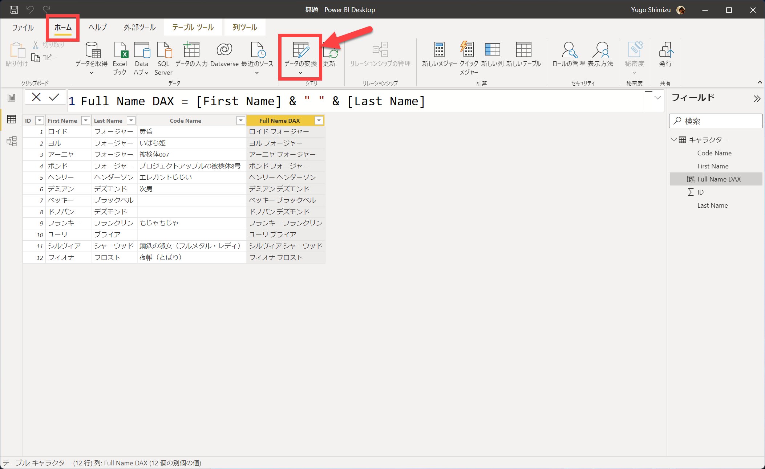Switch to the テーブル ツール ribbon tab

pyautogui.click(x=193, y=28)
